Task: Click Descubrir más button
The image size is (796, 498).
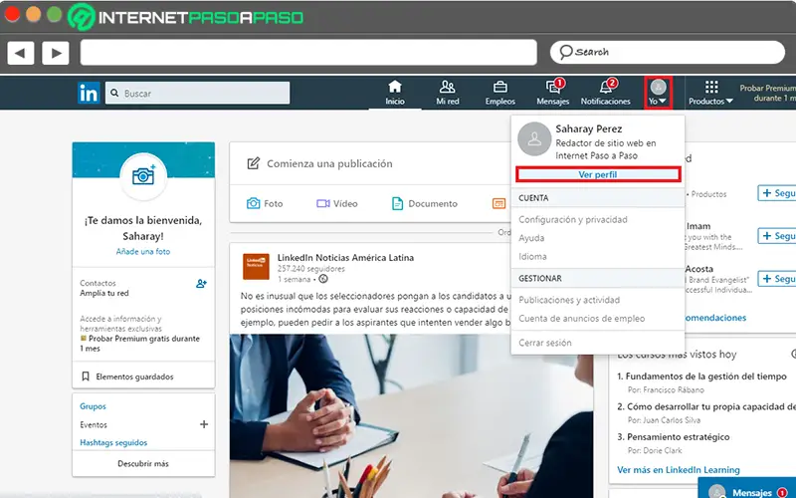Action: [x=143, y=464]
